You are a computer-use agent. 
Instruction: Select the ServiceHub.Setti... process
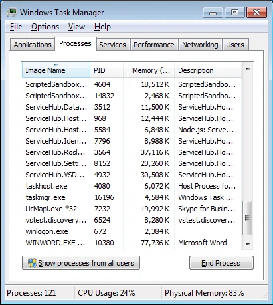pos(131,163)
